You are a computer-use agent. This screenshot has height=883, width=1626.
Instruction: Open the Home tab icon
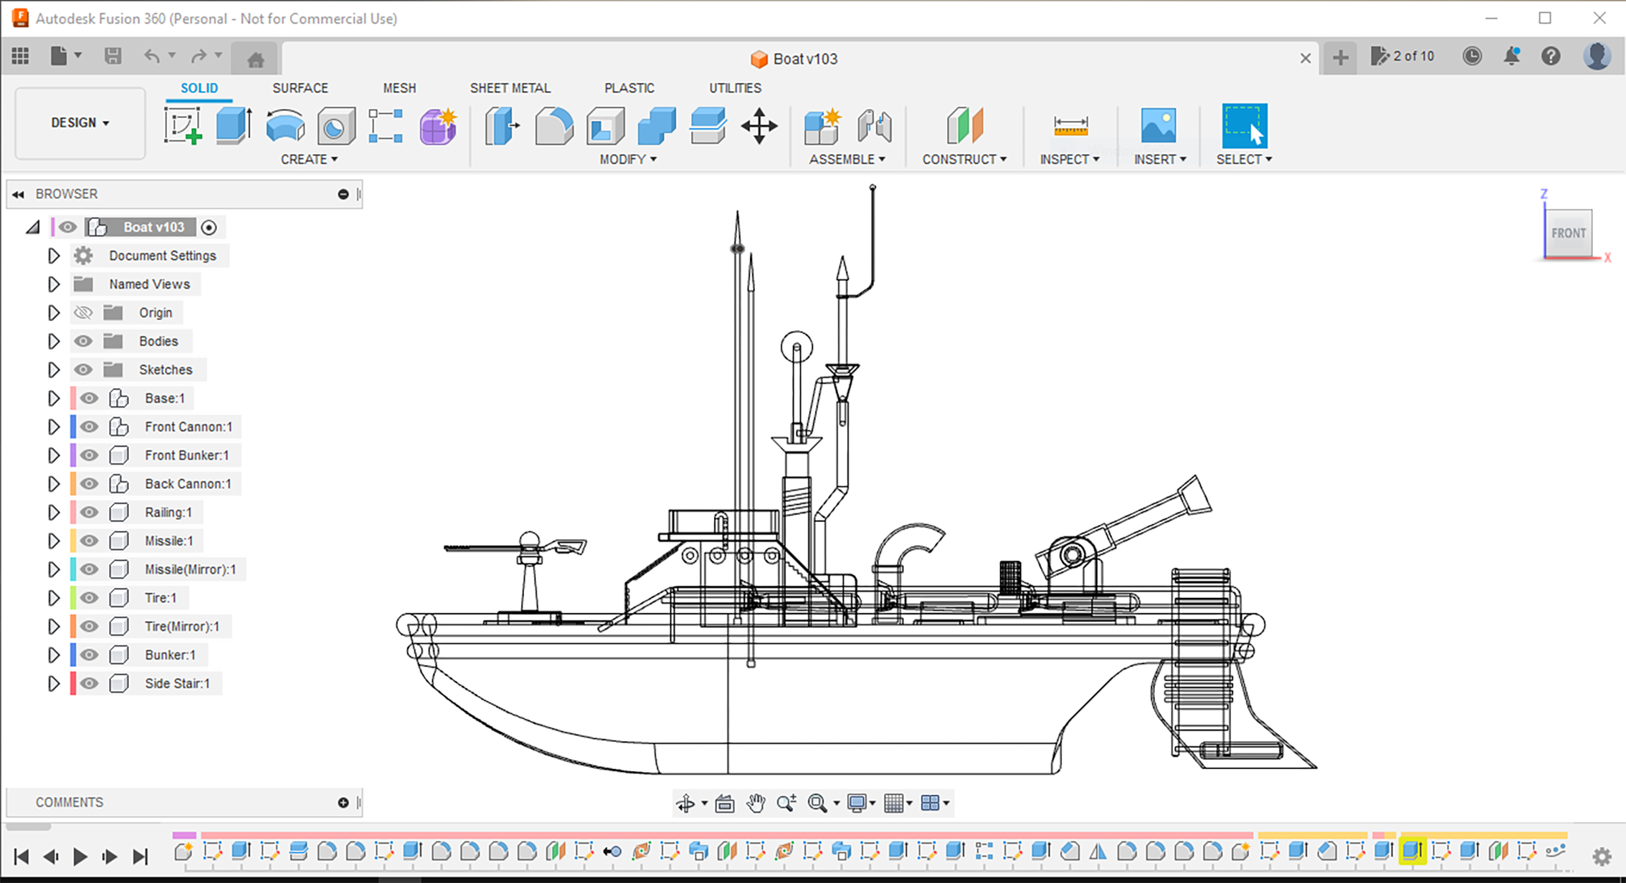(256, 59)
